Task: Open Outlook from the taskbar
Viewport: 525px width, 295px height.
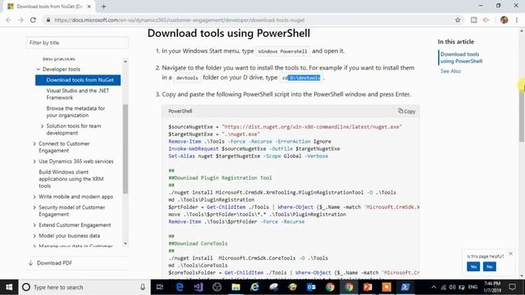Action: click(311, 288)
